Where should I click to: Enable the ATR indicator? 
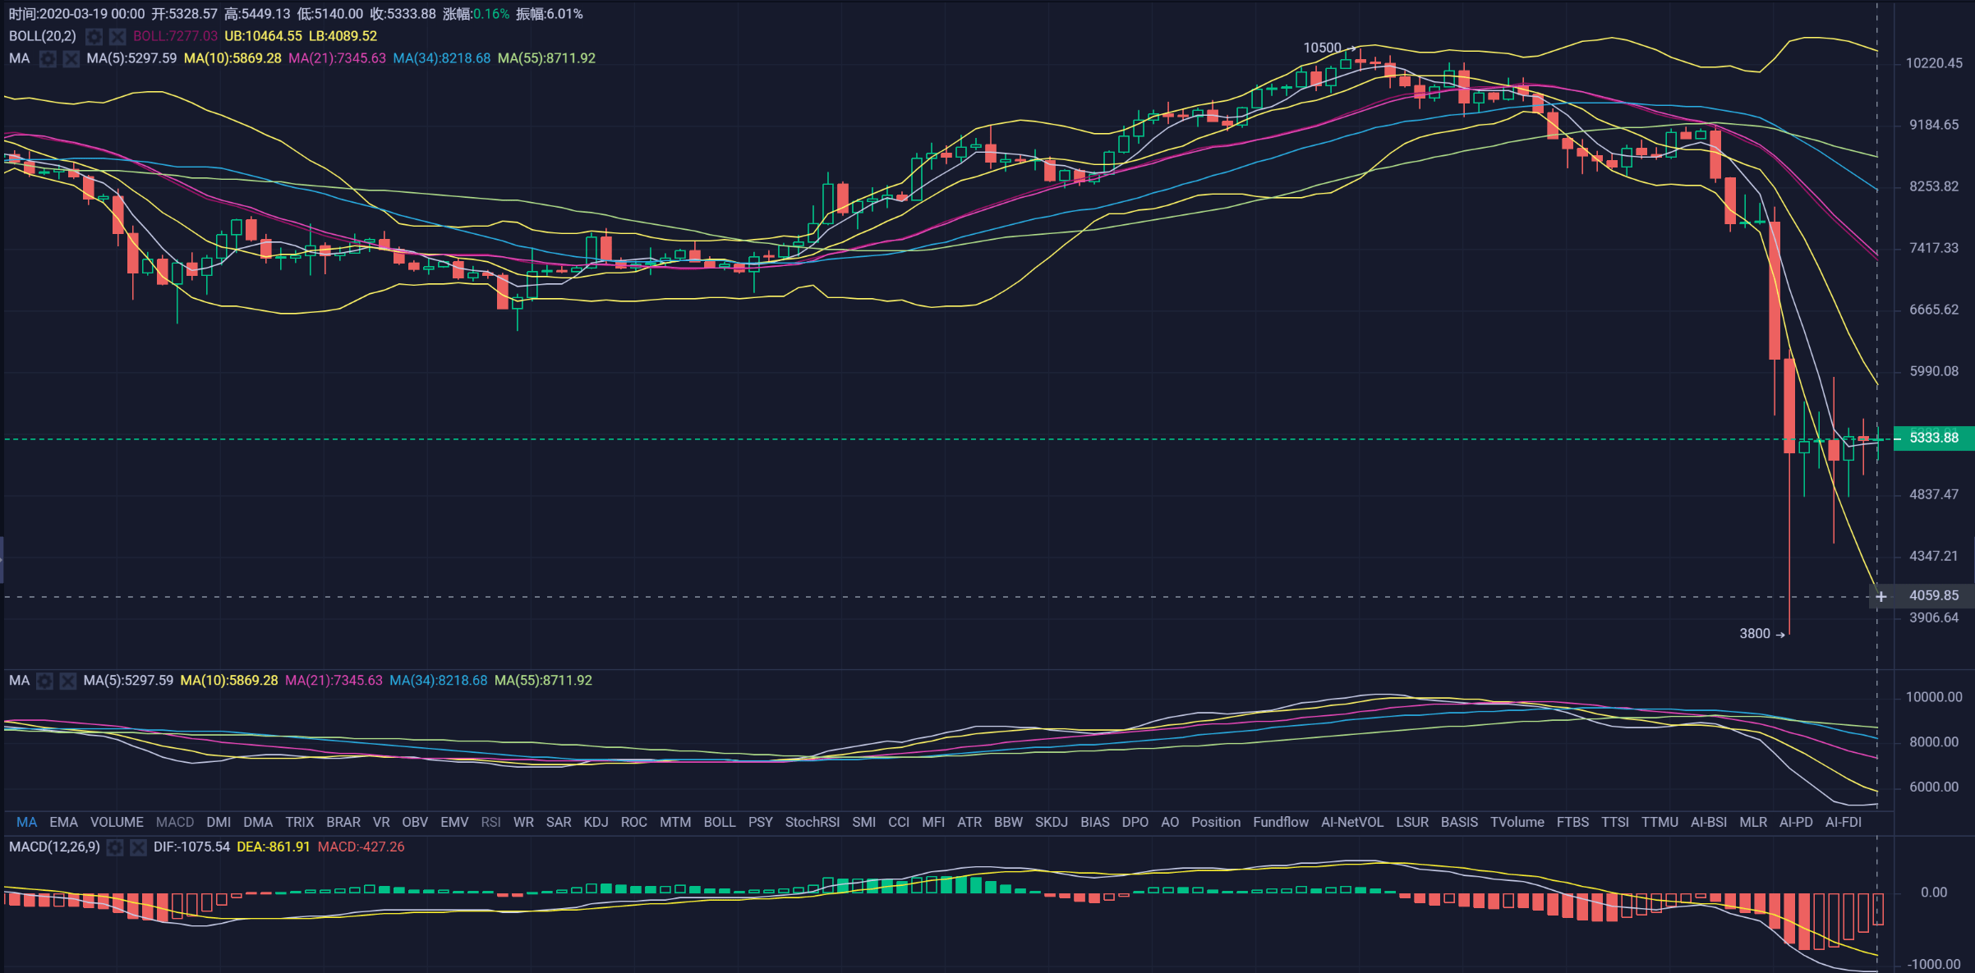click(969, 822)
